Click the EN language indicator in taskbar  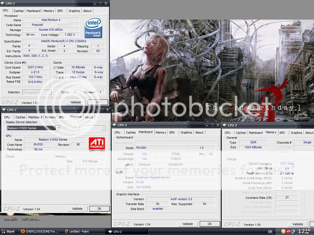click(x=270, y=232)
